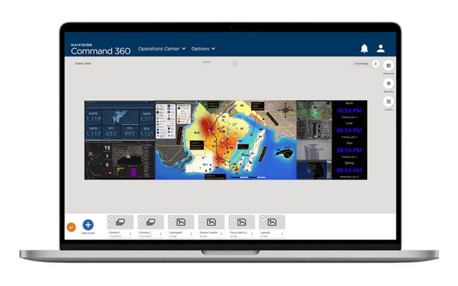Select the Focus and Co... asset thumbnail

point(242,222)
